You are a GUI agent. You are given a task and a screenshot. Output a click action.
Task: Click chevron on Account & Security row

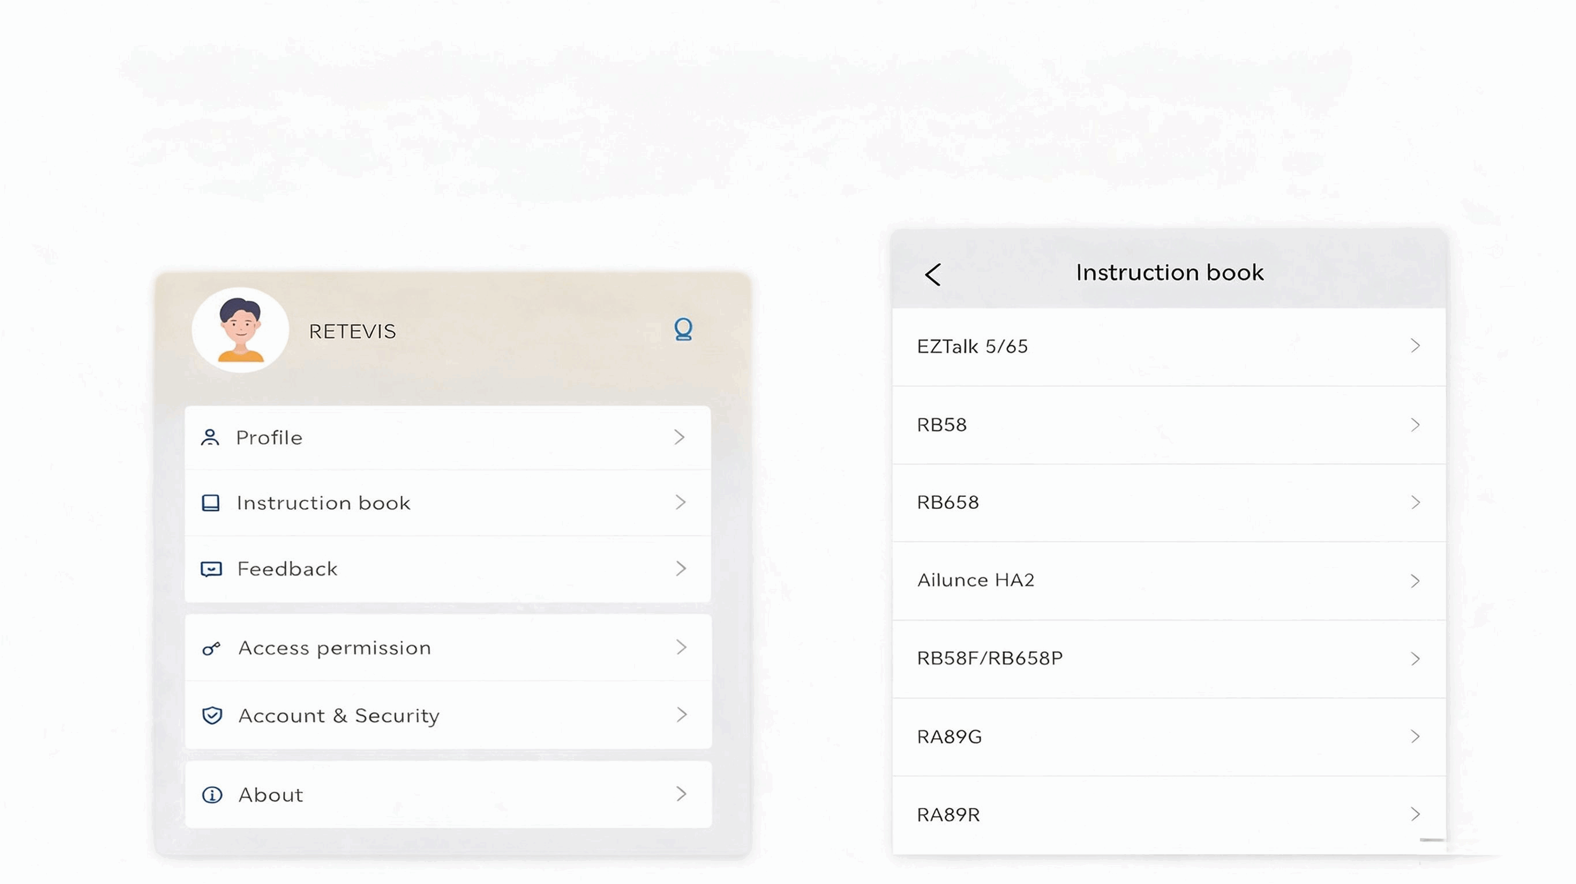pos(682,715)
